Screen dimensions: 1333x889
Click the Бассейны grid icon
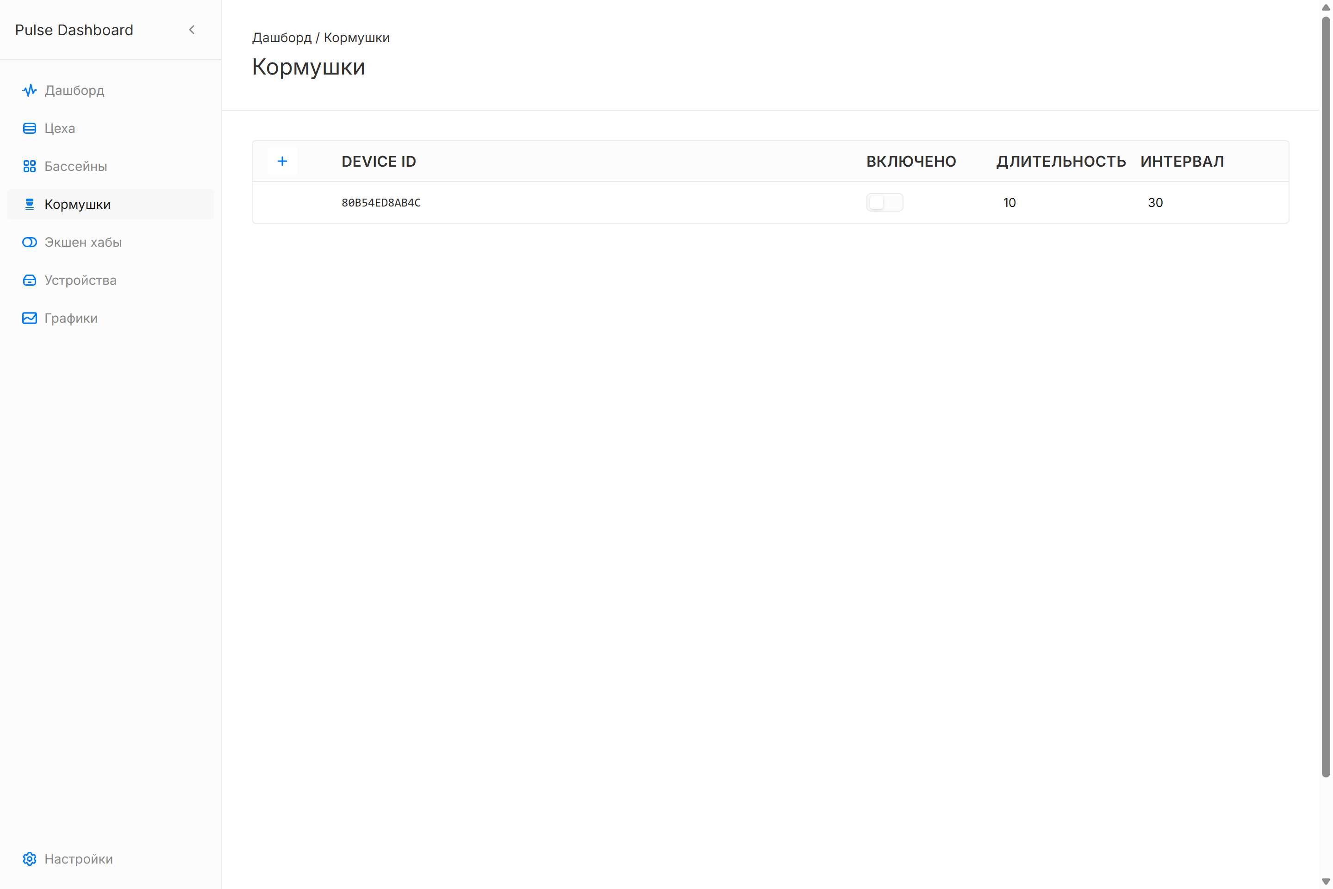pos(30,166)
